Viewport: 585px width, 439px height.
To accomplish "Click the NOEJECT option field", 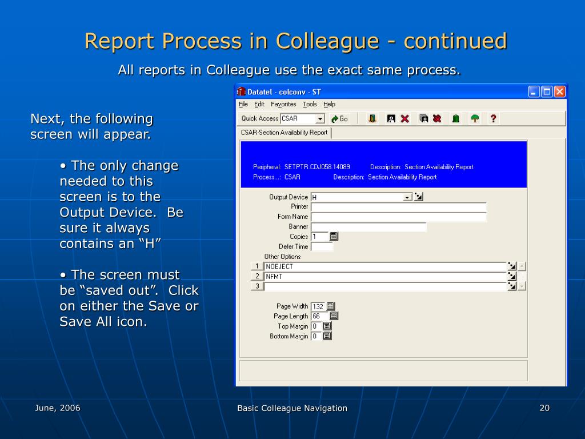I will [385, 266].
